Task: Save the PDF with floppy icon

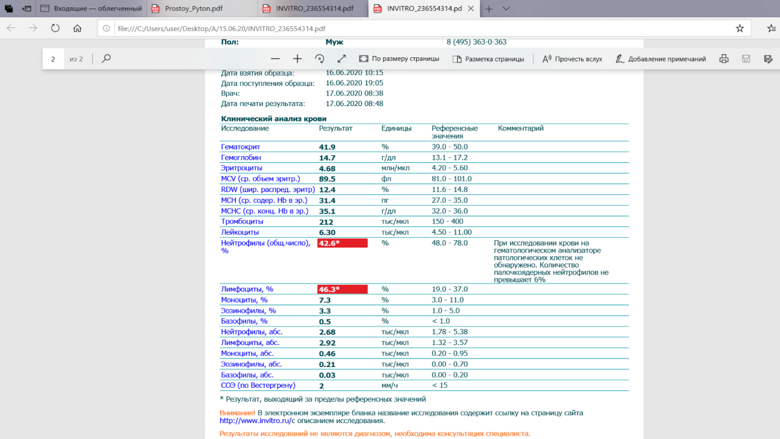Action: [x=746, y=59]
